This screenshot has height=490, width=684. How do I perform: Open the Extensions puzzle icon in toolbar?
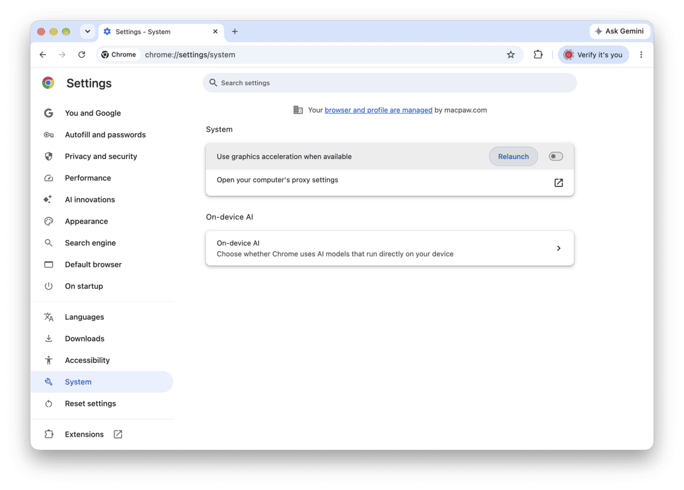[x=538, y=55]
